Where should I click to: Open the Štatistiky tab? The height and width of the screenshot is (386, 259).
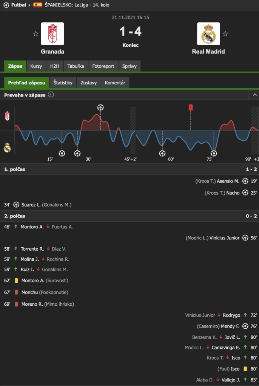click(63, 83)
